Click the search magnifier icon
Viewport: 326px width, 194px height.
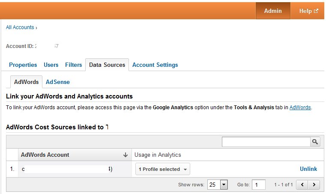[315, 142]
